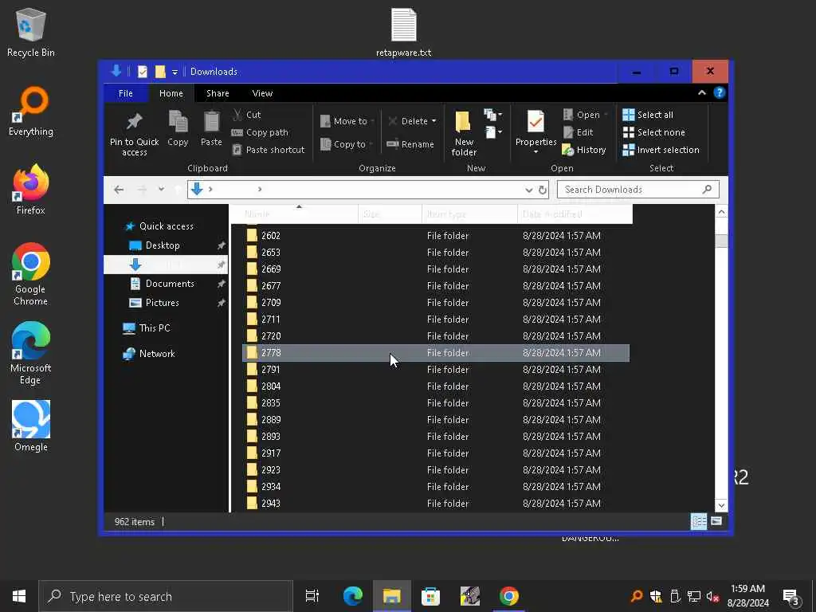Click the Search Downloads field
This screenshot has width=816, height=612.
point(638,190)
